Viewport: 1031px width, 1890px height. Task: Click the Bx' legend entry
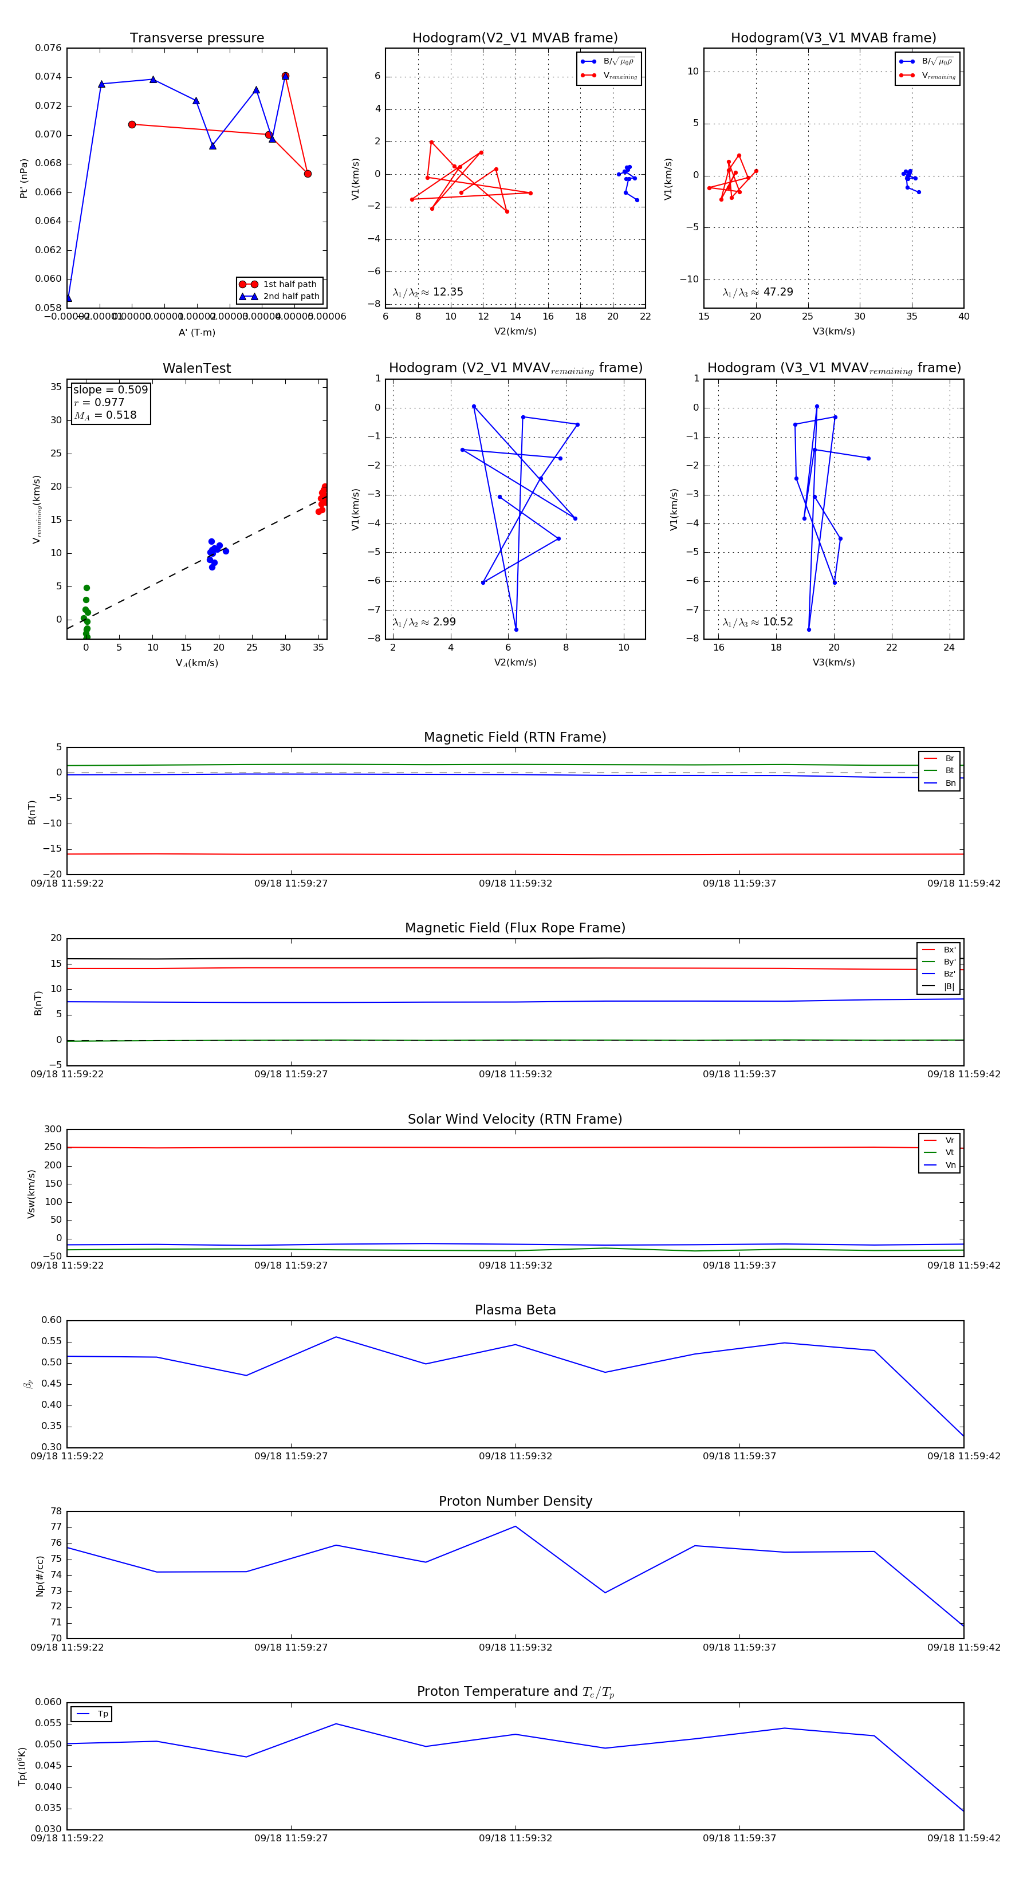939,950
